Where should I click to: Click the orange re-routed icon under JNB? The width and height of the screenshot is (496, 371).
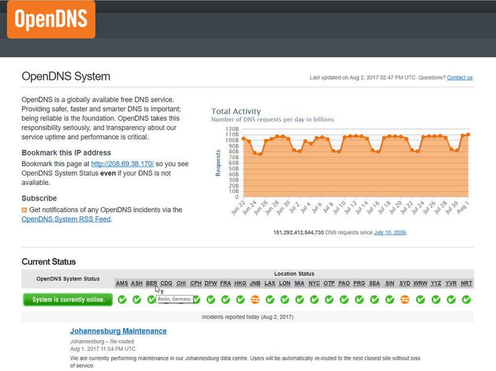255,300
